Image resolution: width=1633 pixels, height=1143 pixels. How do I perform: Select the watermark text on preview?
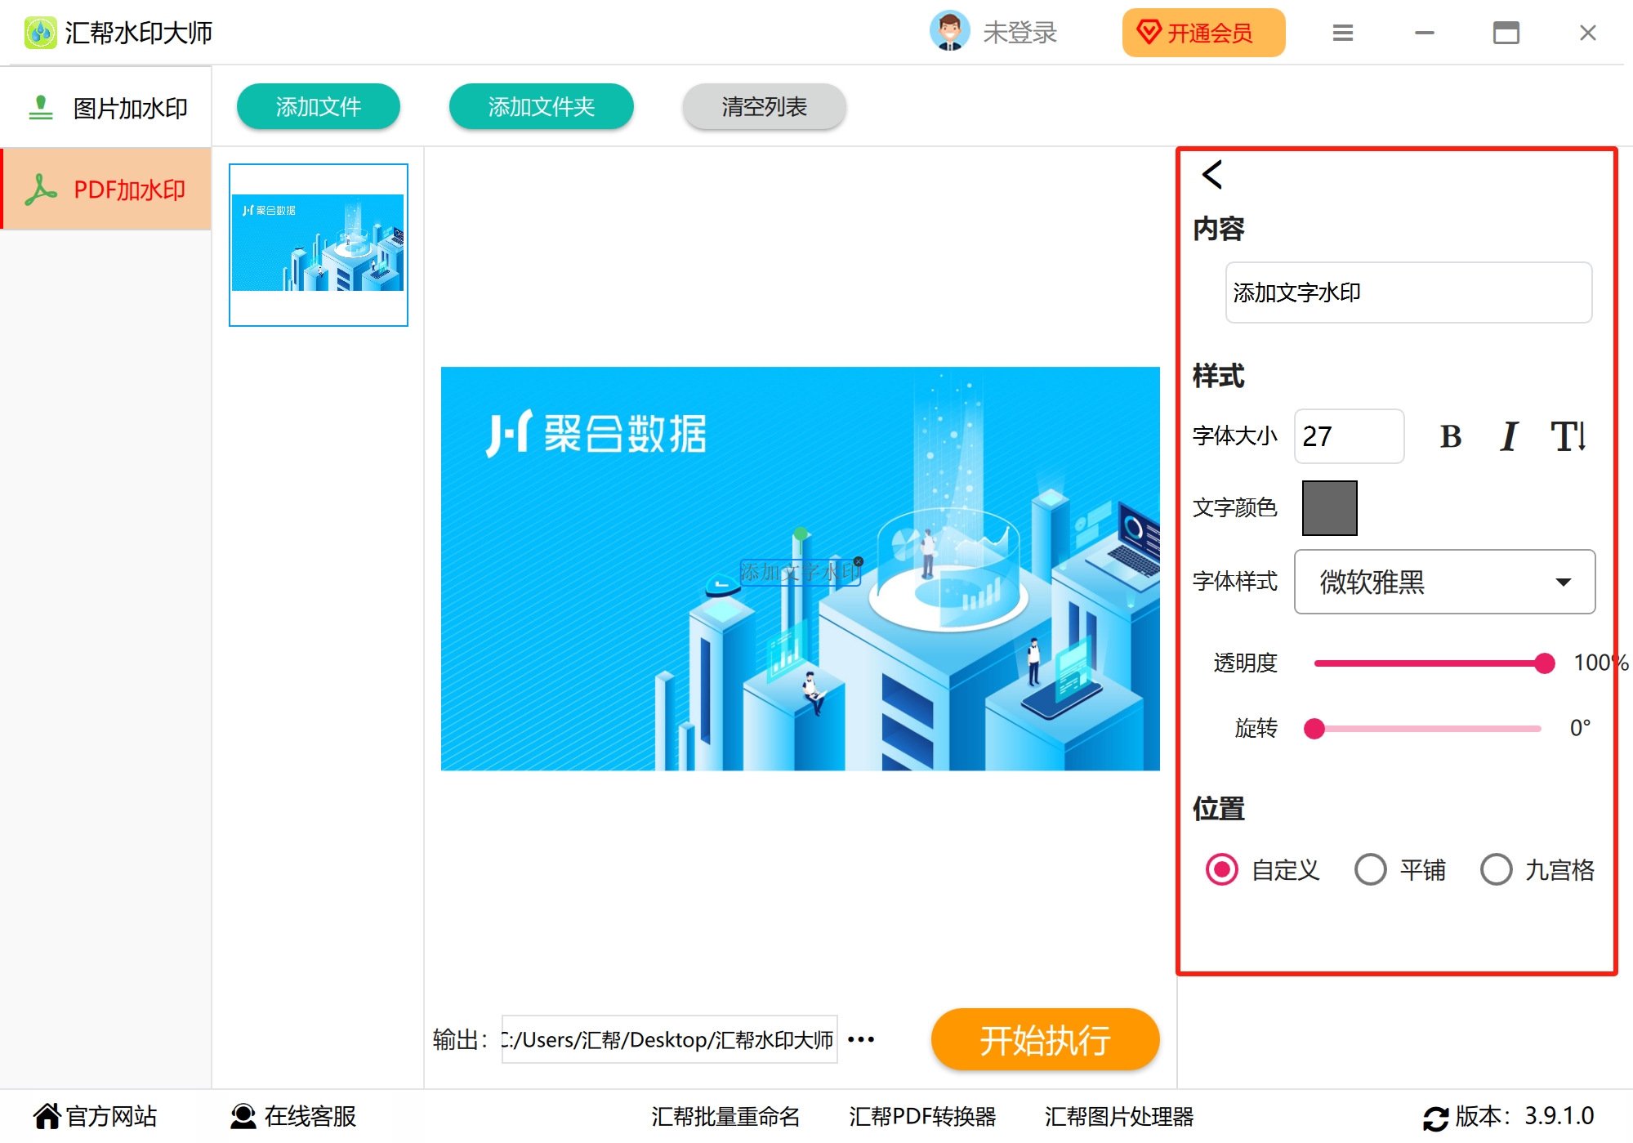pyautogui.click(x=800, y=572)
